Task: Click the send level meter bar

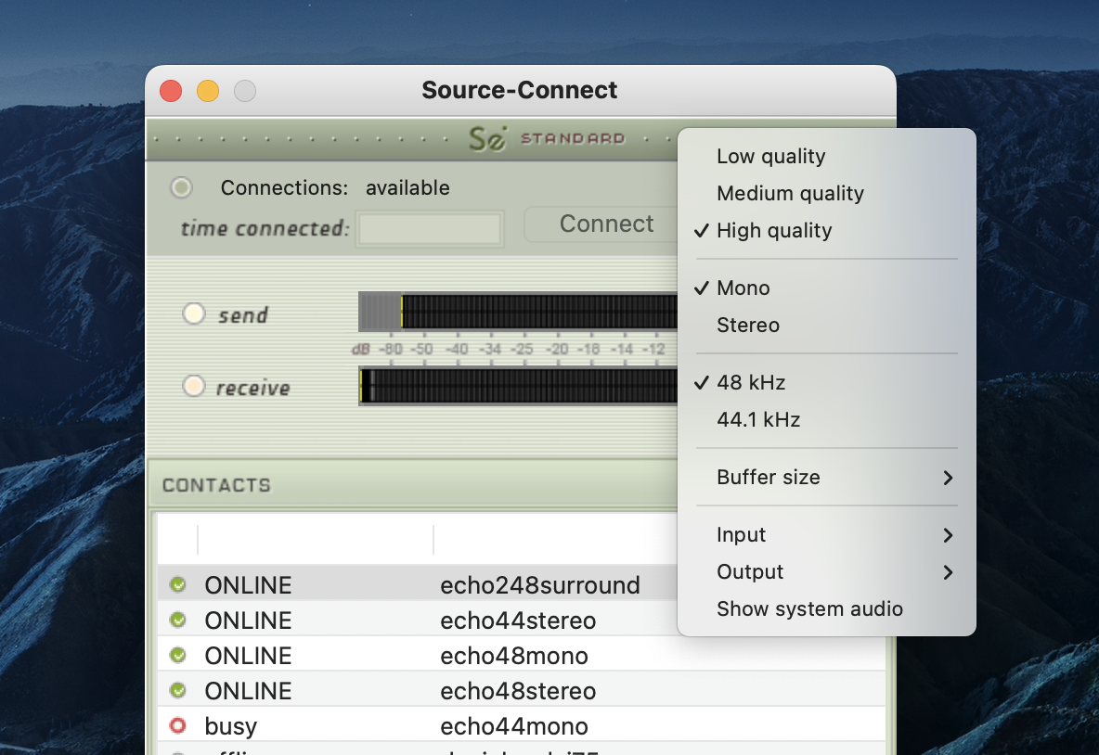Action: tap(518, 312)
